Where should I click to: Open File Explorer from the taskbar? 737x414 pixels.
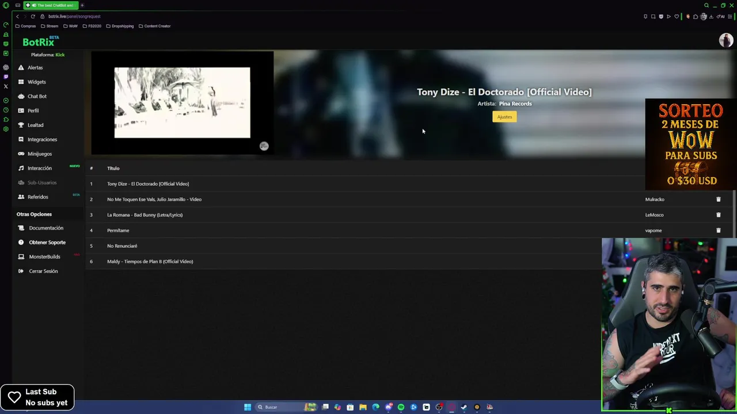[363, 407]
